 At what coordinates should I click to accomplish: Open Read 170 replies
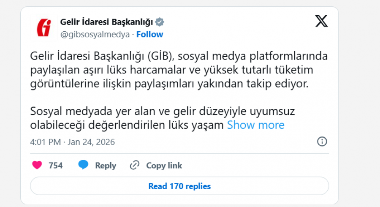point(179,186)
